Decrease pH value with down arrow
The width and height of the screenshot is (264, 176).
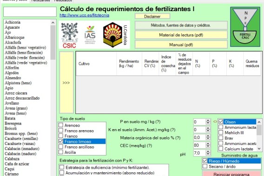(x=208, y=154)
